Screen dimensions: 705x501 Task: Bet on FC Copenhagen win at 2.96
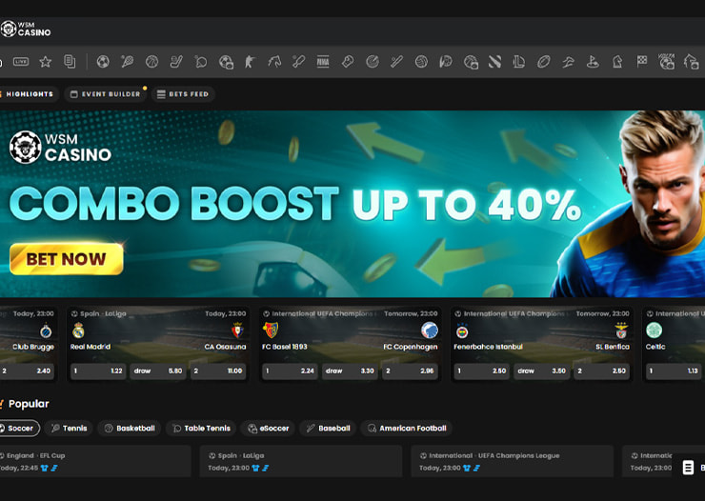pyautogui.click(x=410, y=371)
